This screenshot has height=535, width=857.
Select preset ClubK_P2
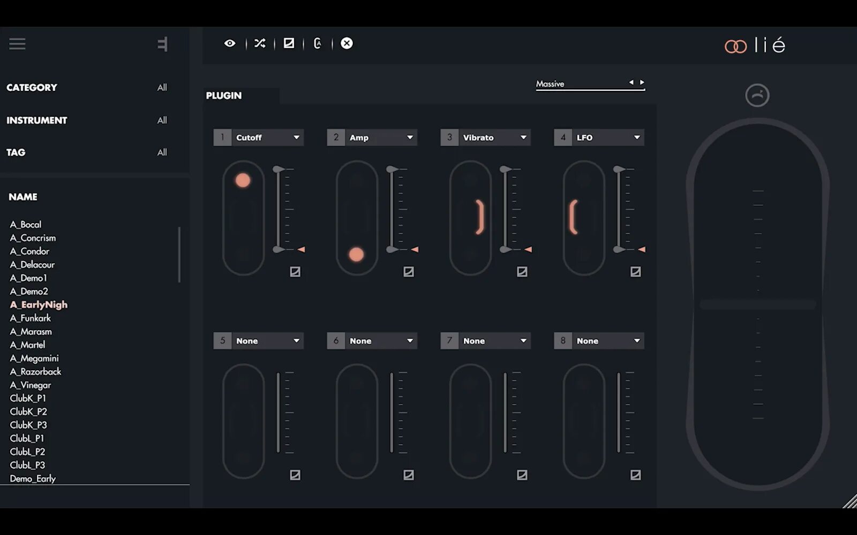tap(28, 412)
